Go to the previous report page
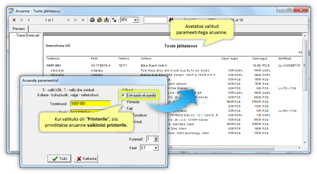Image resolution: width=317 pixels, height=174 pixels. [x=28, y=20]
